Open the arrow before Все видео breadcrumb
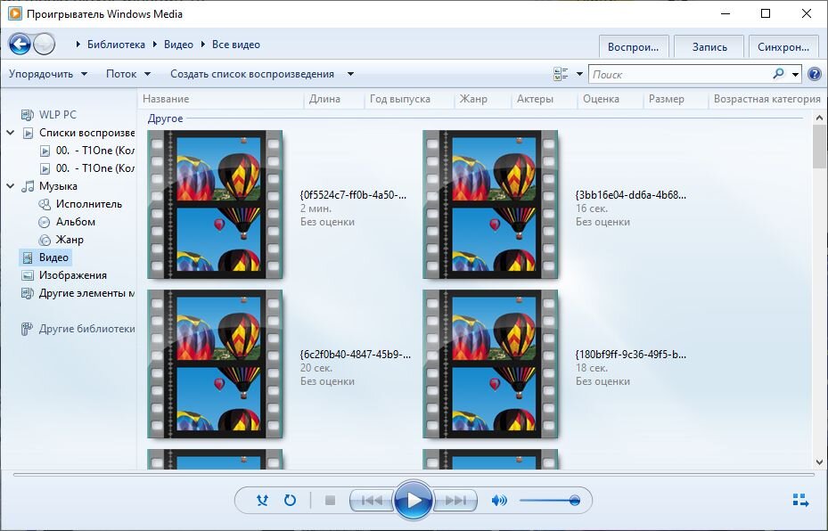The width and height of the screenshot is (828, 531). tap(203, 45)
